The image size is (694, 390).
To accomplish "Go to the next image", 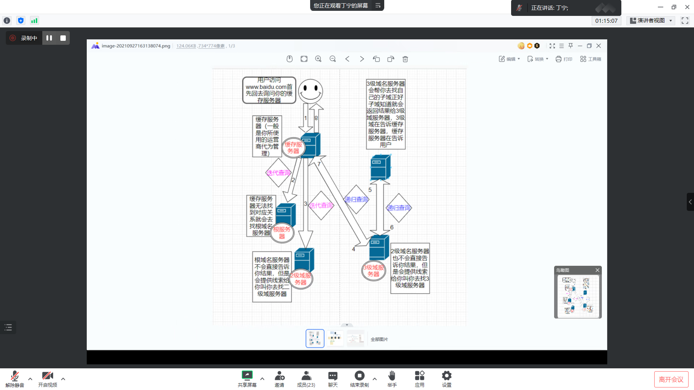I will coord(361,59).
